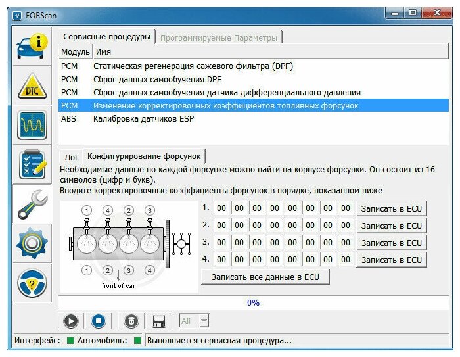The height and width of the screenshot is (357, 460).
Task: Open the oscilloscope dashboard section
Action: click(x=32, y=125)
